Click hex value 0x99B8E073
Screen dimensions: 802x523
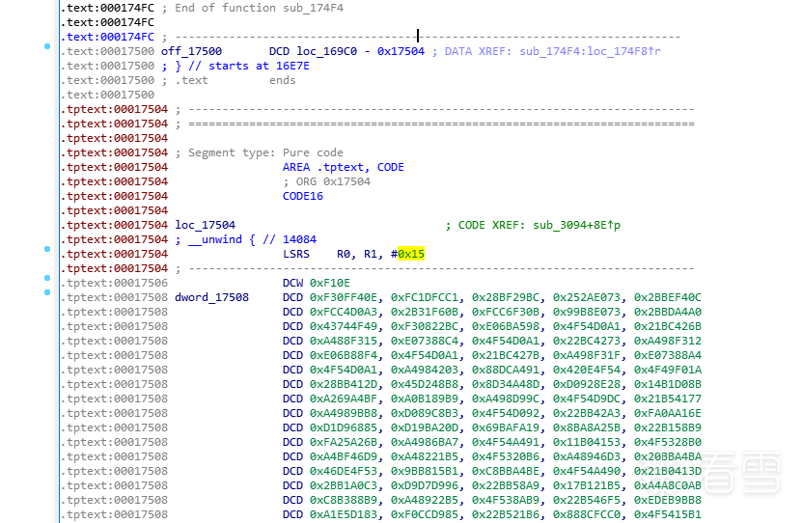click(587, 312)
